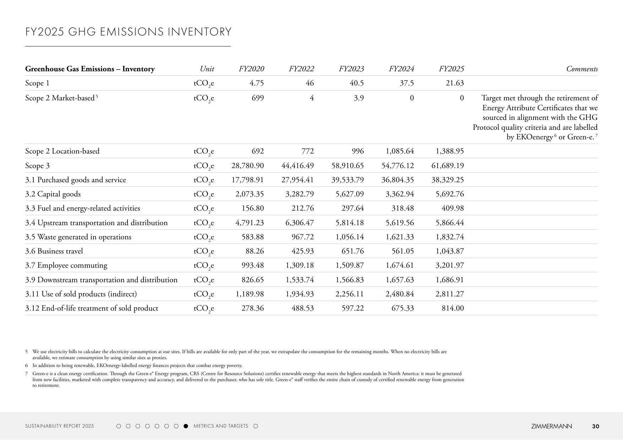
Task: Click the FY2022 column header
Action: tap(302, 69)
